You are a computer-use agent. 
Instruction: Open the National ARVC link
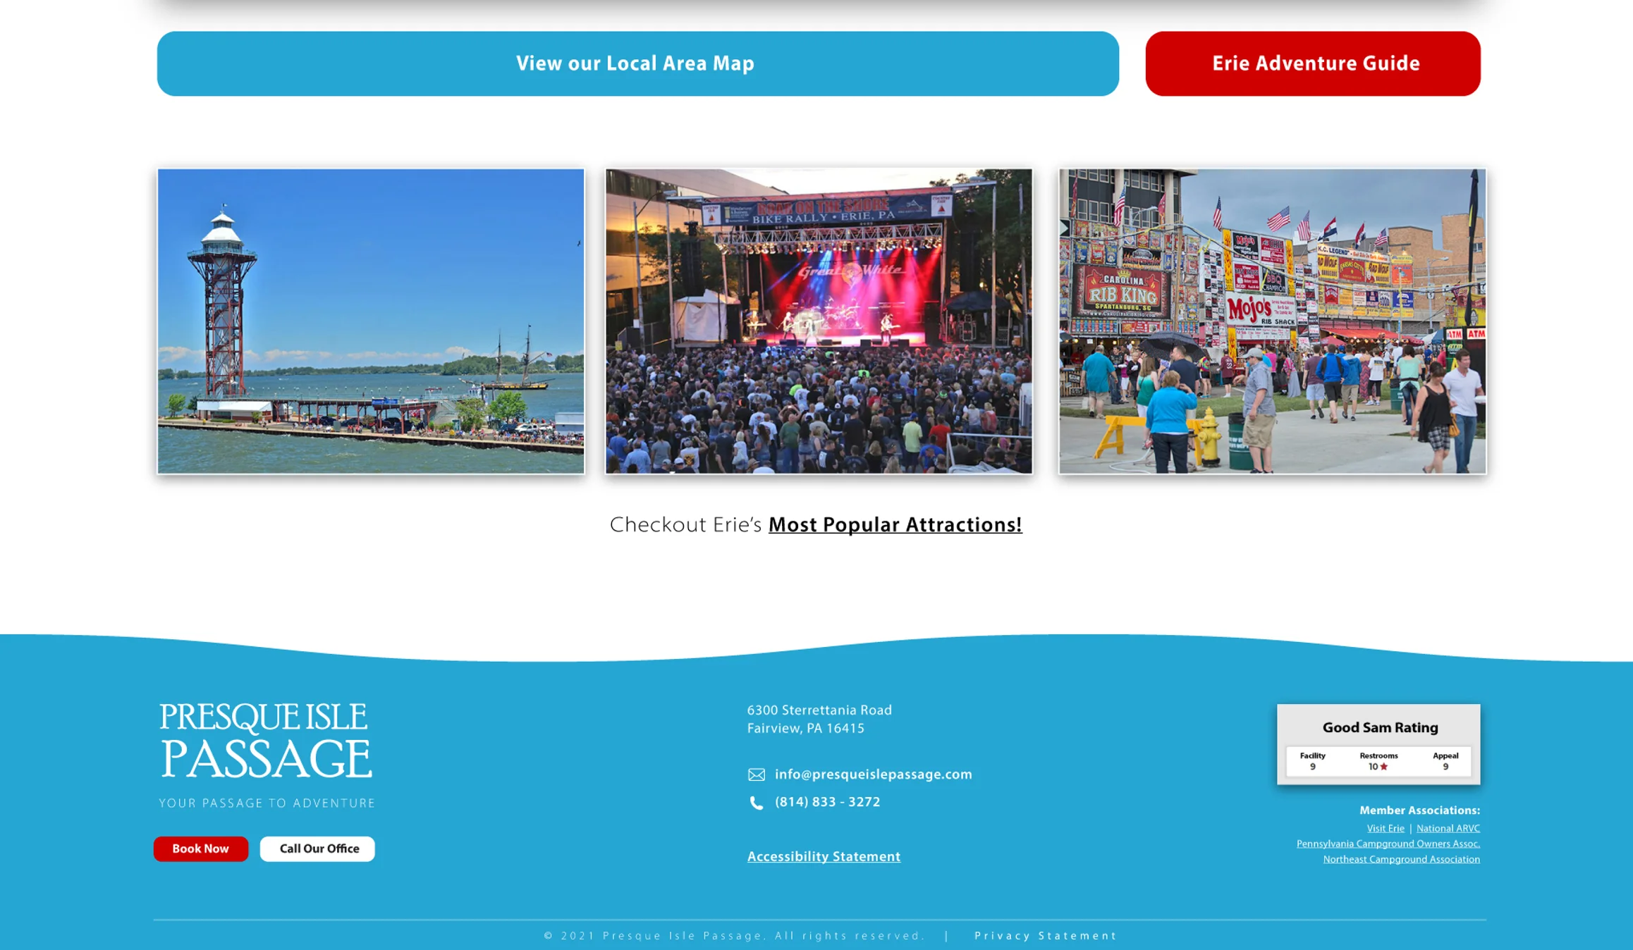[x=1448, y=828]
